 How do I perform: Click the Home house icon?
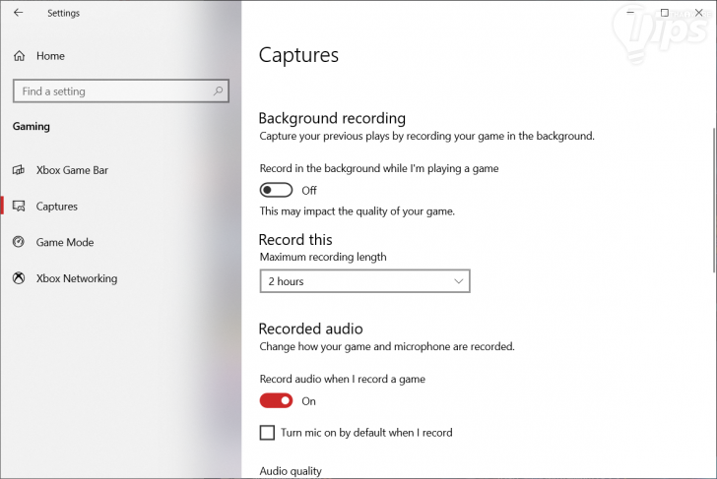[x=20, y=56]
